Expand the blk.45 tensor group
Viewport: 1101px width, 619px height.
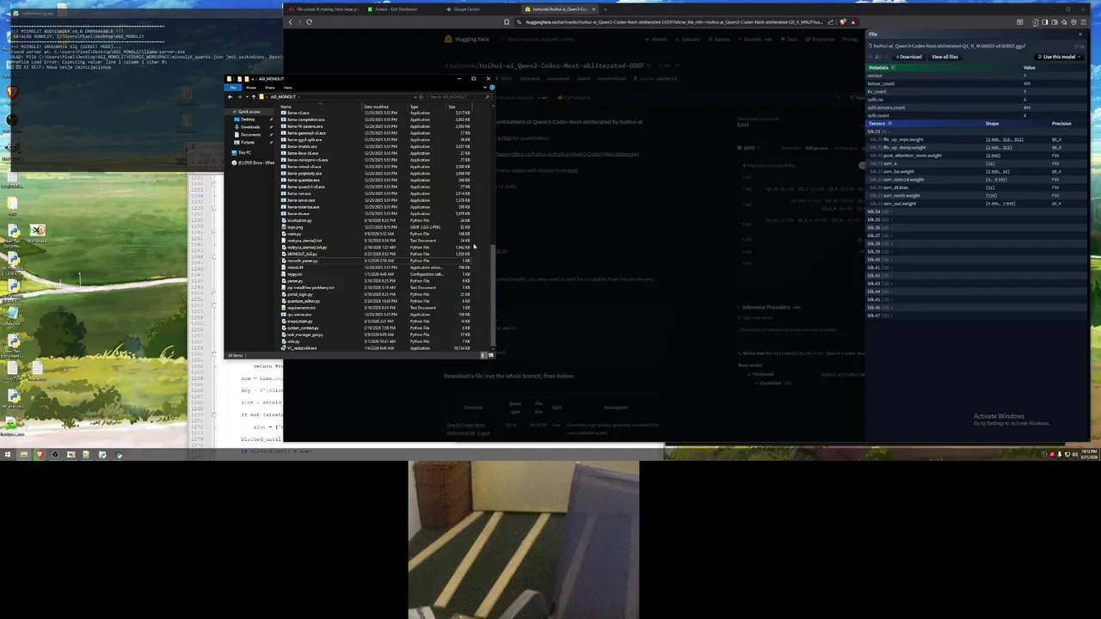click(879, 299)
